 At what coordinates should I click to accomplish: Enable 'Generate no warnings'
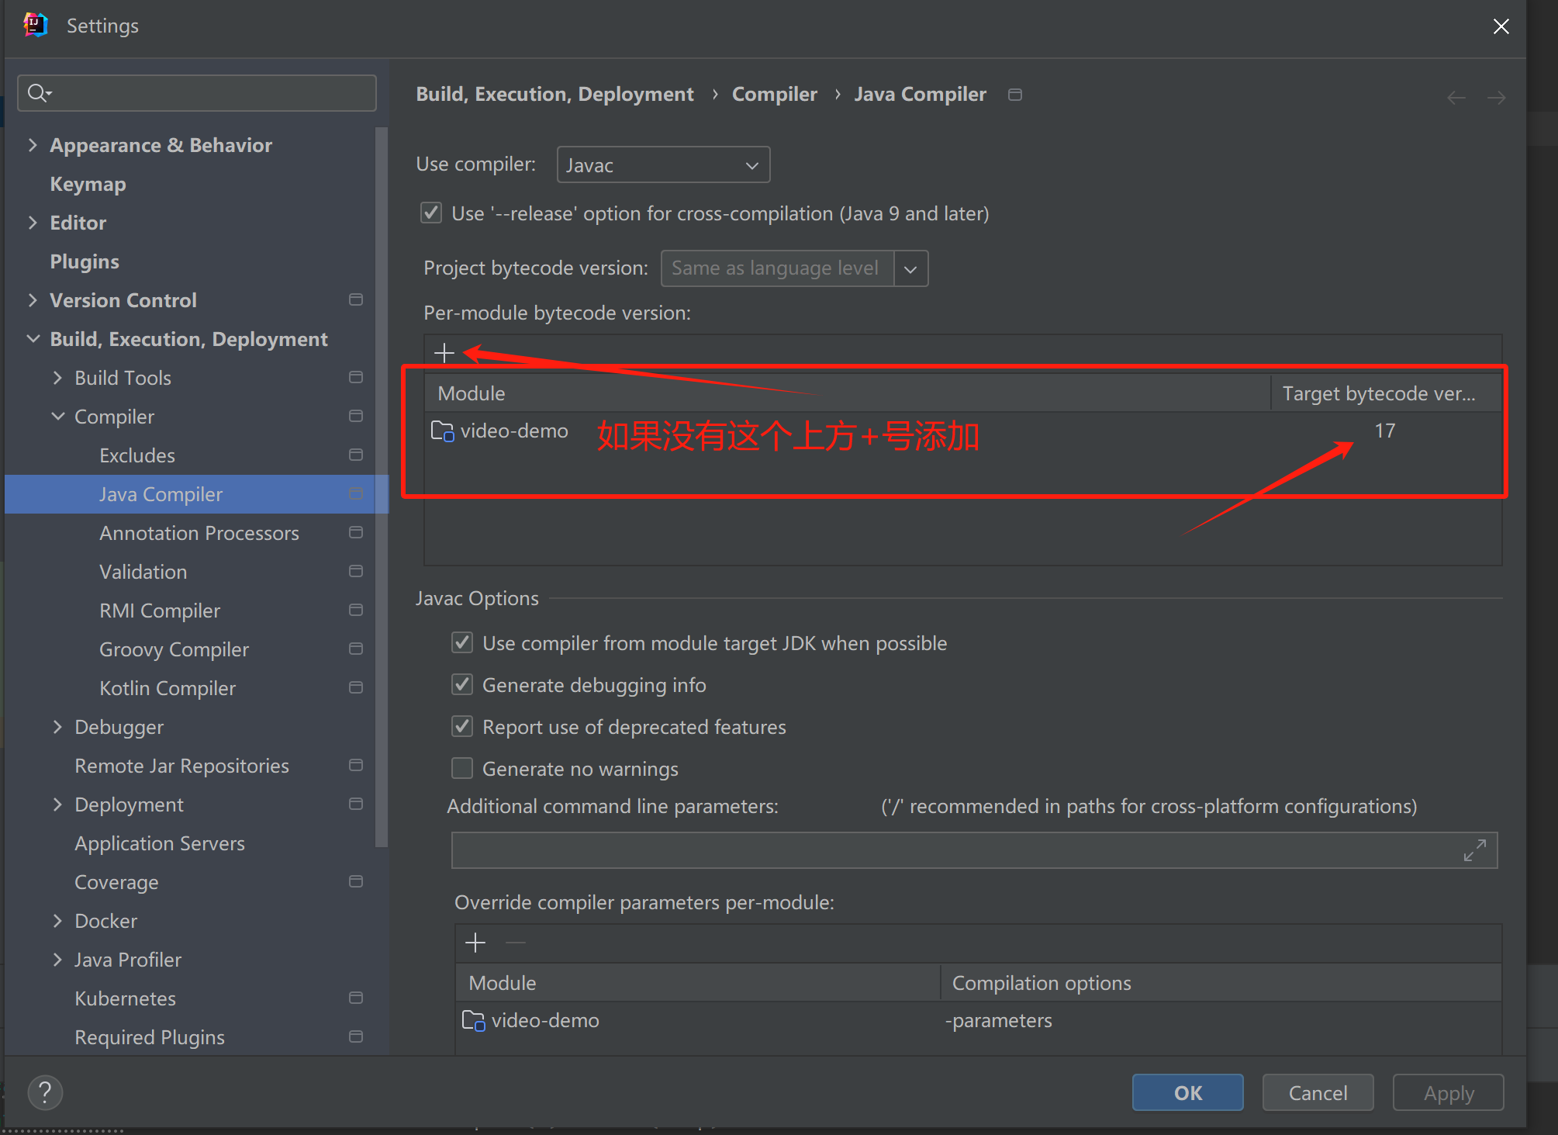462,768
